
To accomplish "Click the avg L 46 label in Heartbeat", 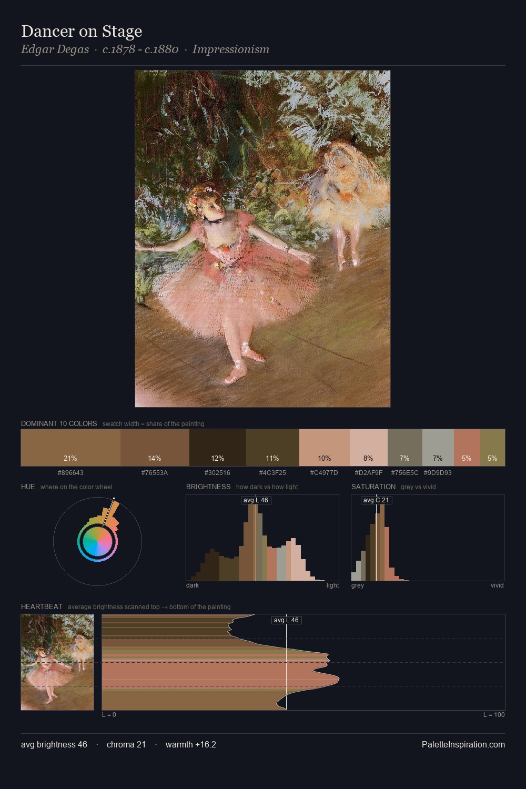I will [x=286, y=620].
